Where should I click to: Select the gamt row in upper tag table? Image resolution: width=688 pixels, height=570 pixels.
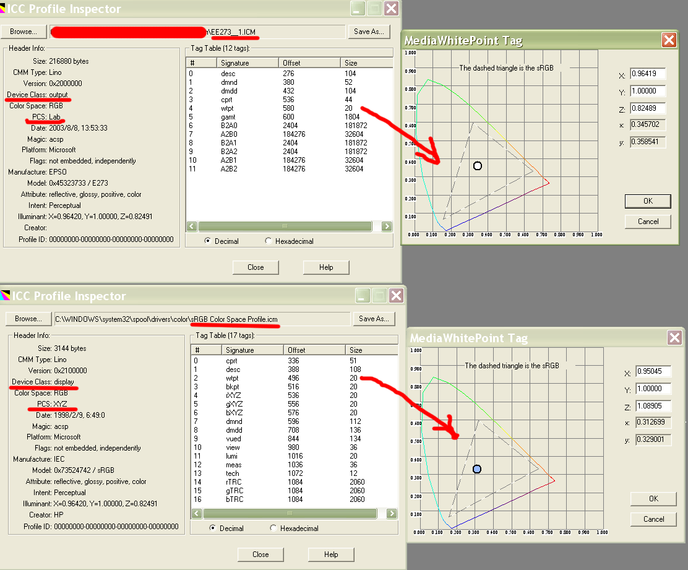[x=290, y=117]
